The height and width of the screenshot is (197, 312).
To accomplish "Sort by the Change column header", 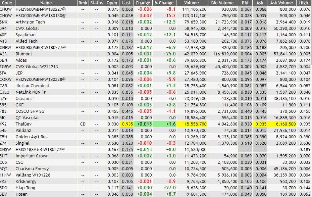I will [x=143, y=3].
